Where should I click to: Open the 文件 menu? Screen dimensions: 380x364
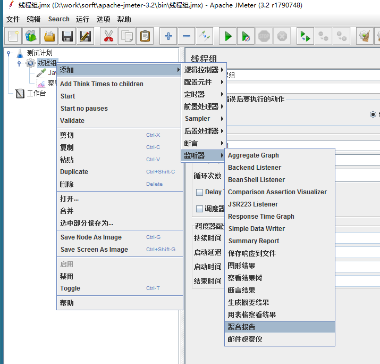tap(13, 19)
